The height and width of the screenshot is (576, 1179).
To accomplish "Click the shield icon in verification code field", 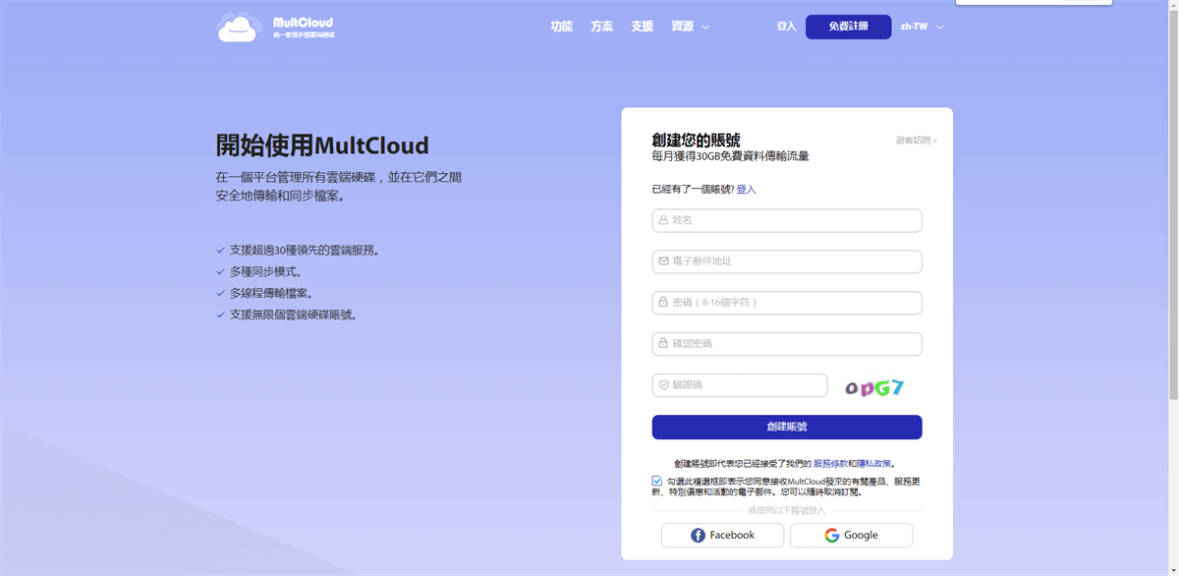I will point(663,385).
